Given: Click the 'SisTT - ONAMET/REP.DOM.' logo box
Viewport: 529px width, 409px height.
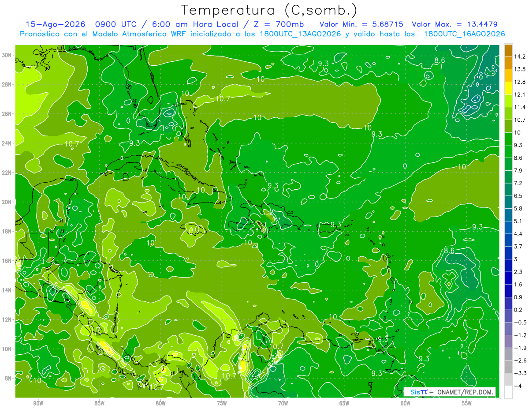Looking at the screenshot, I should tap(450, 392).
